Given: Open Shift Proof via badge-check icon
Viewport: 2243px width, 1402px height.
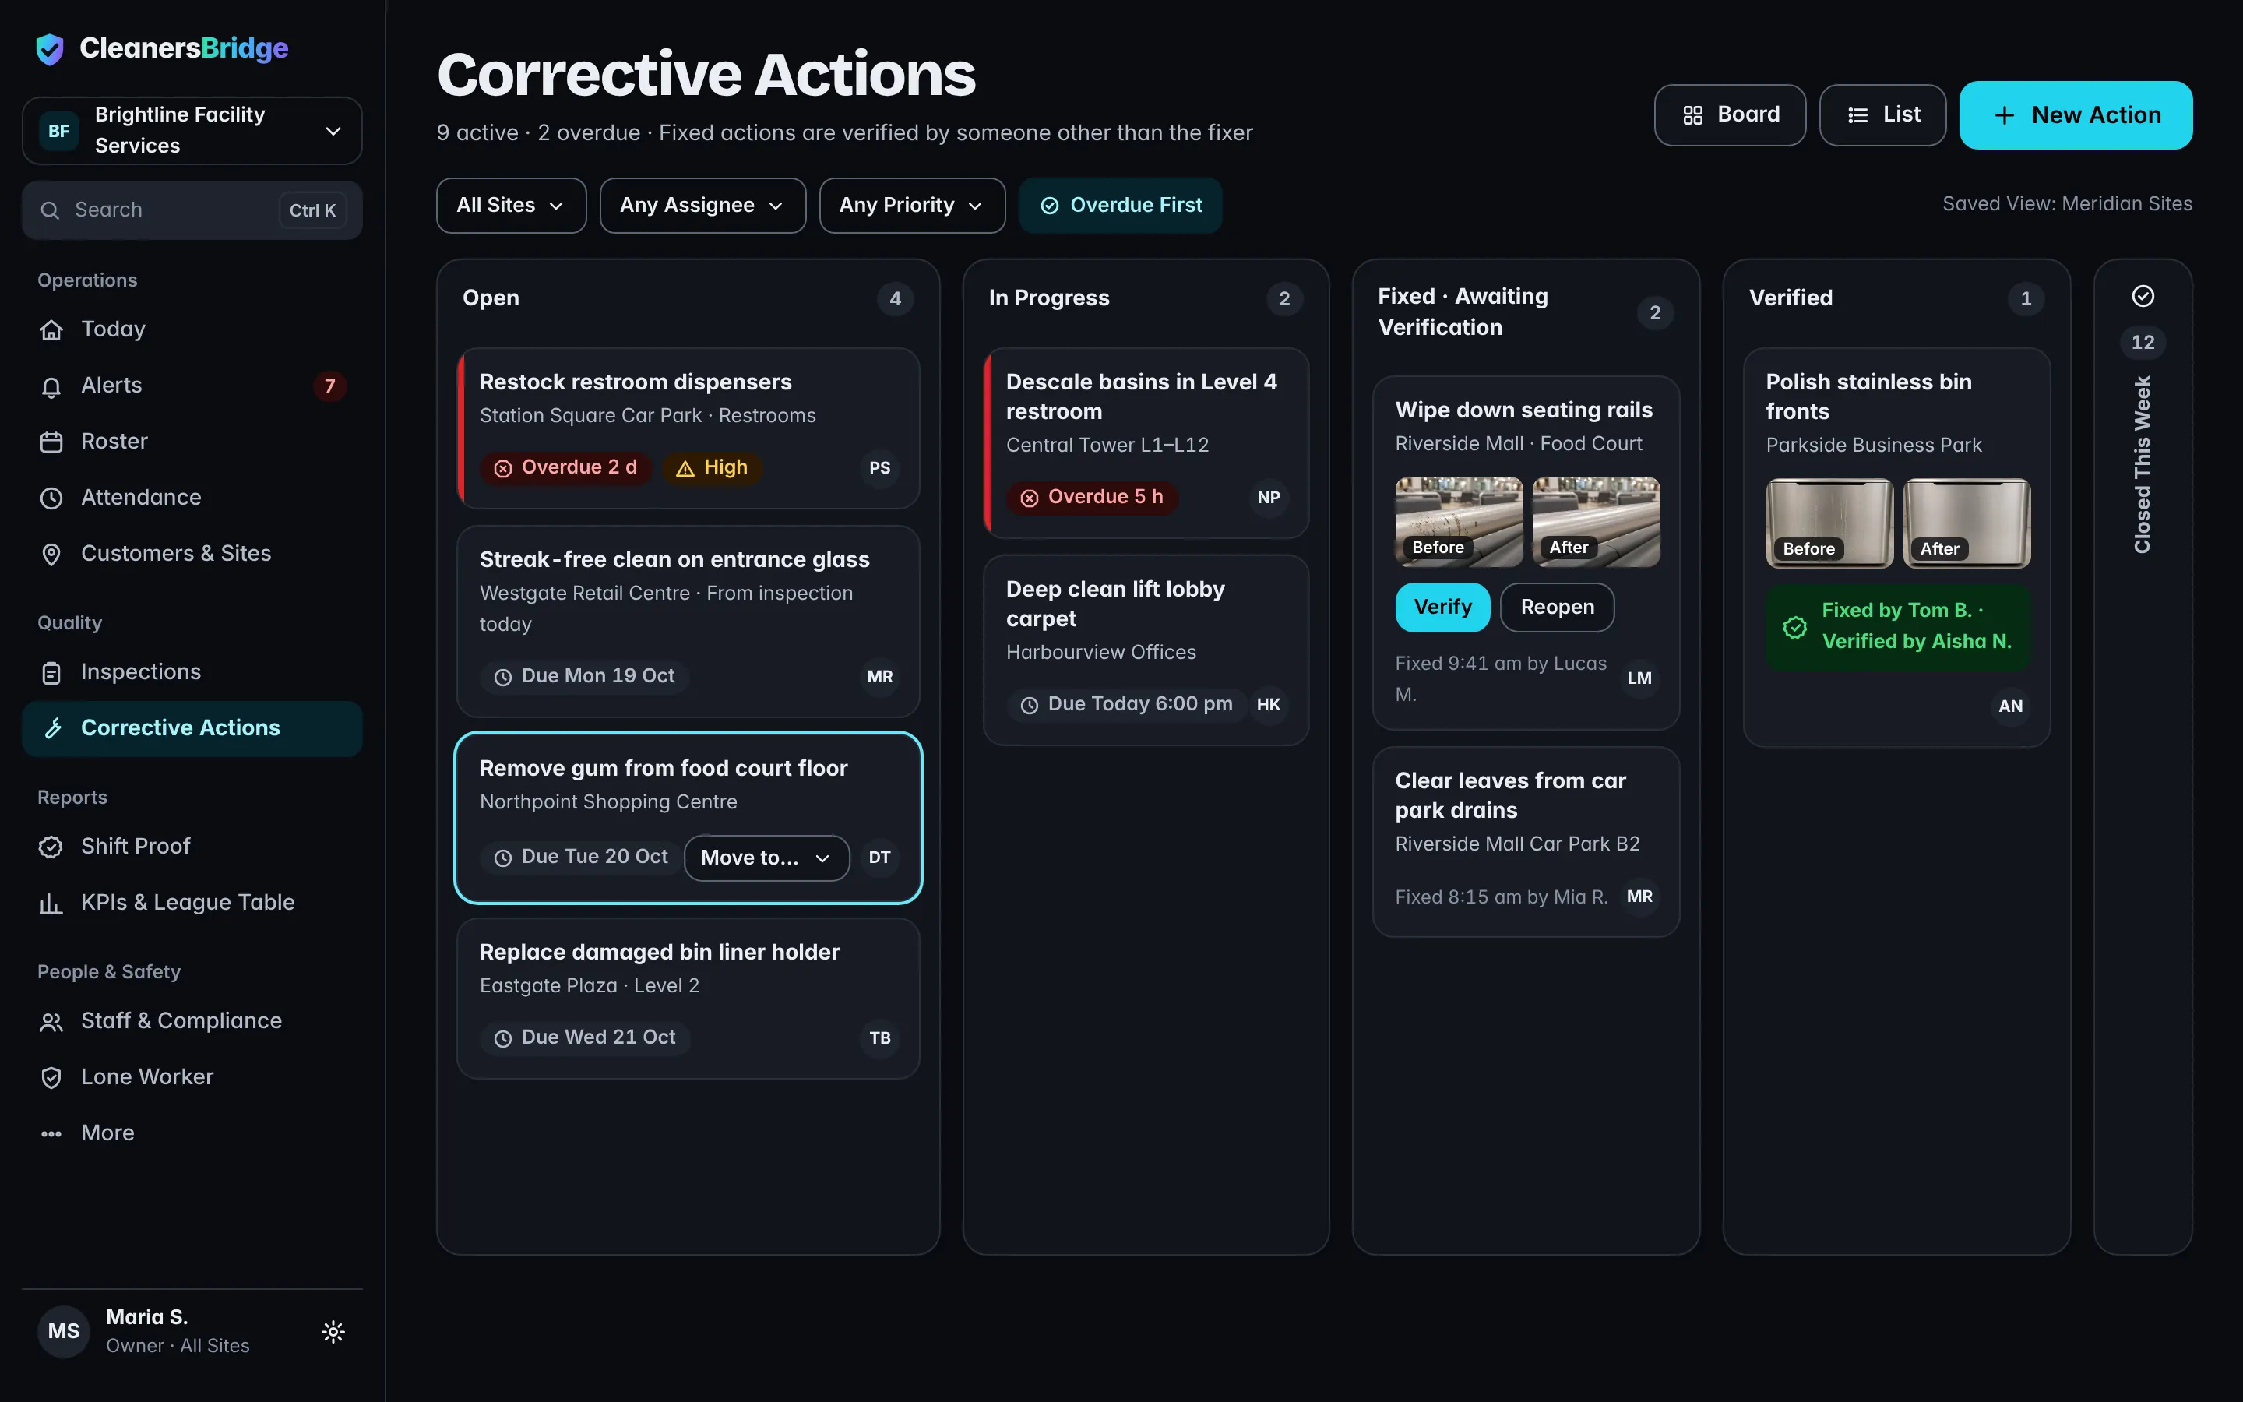Looking at the screenshot, I should click(51, 847).
